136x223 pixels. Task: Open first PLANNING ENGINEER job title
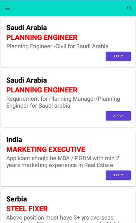(42, 38)
